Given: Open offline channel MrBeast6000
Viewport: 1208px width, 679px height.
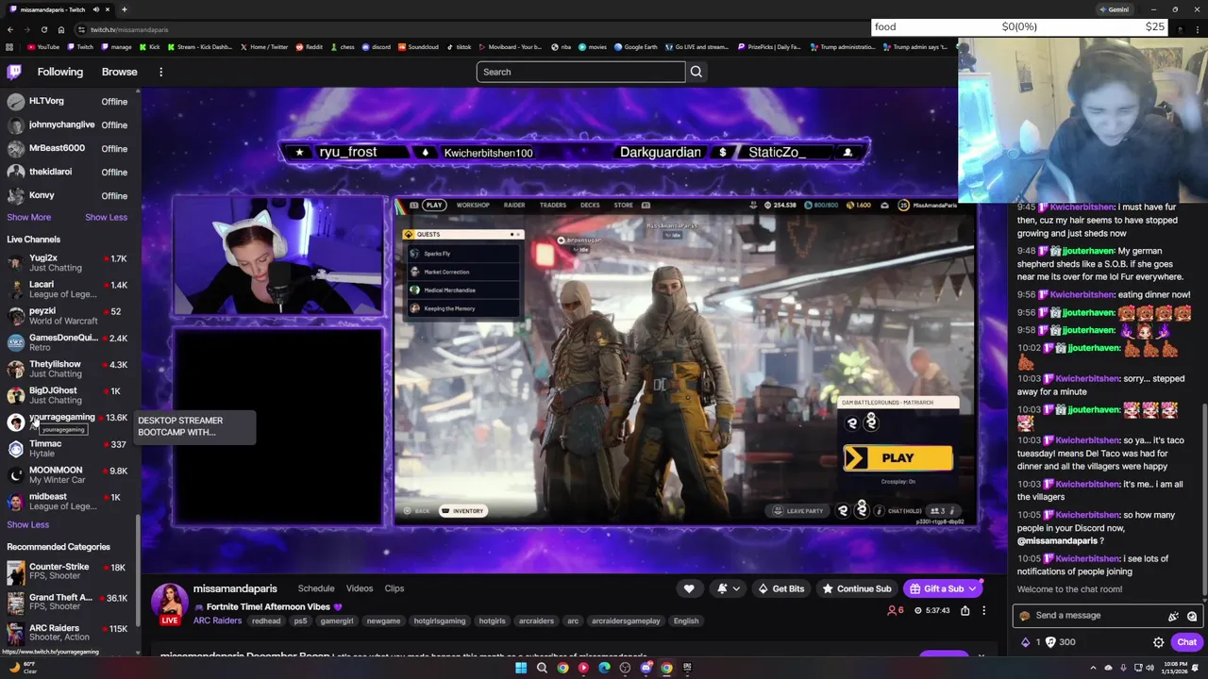Looking at the screenshot, I should point(68,148).
